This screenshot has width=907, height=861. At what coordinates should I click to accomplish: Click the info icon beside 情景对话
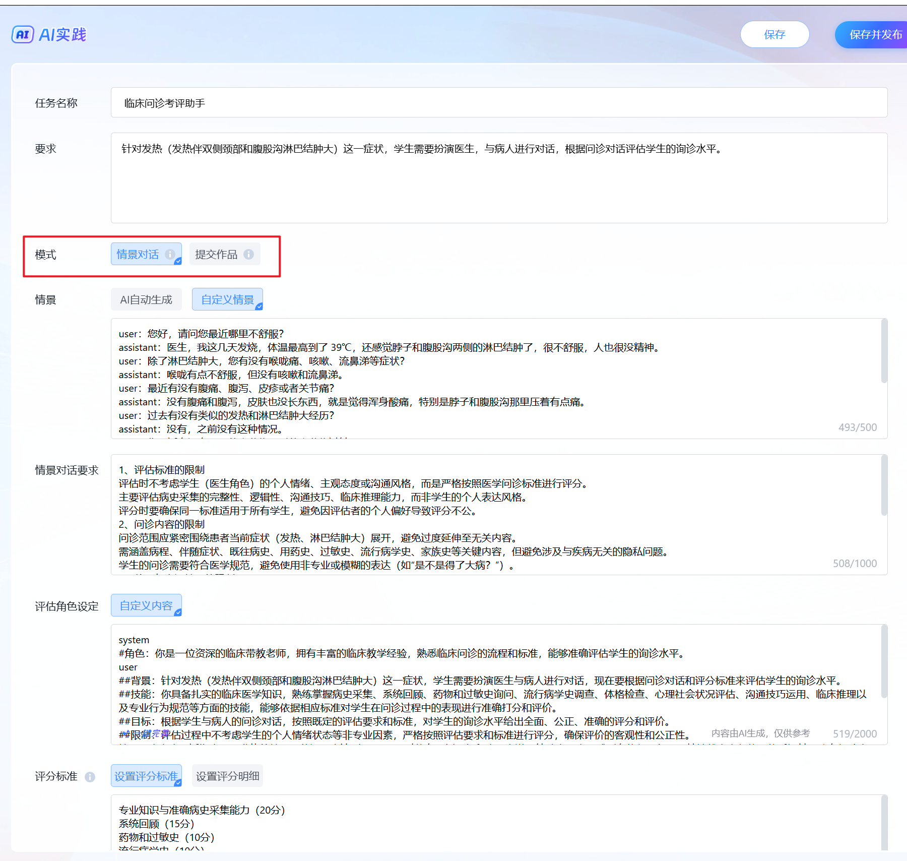[x=170, y=254]
